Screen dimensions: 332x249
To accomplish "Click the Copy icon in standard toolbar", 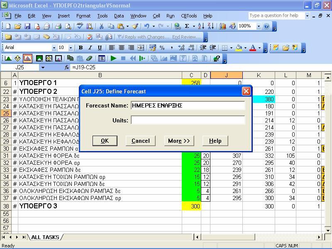I will point(111,26).
